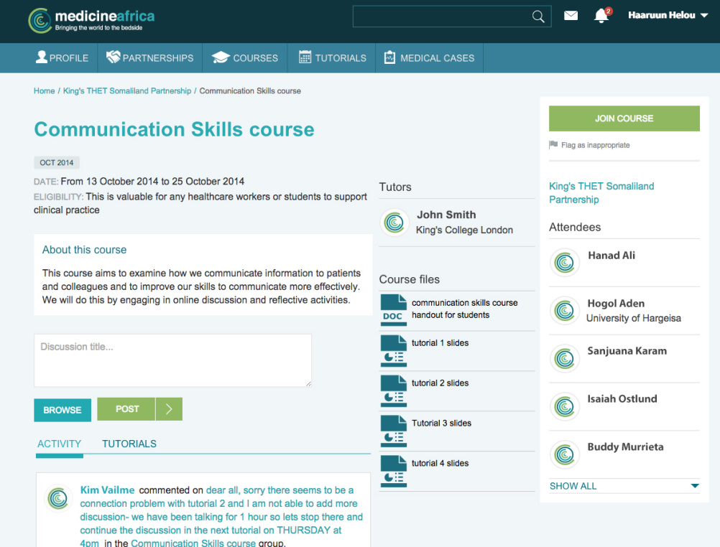Click the Medical Cases clipboard icon
720x547 pixels.
[x=389, y=57]
